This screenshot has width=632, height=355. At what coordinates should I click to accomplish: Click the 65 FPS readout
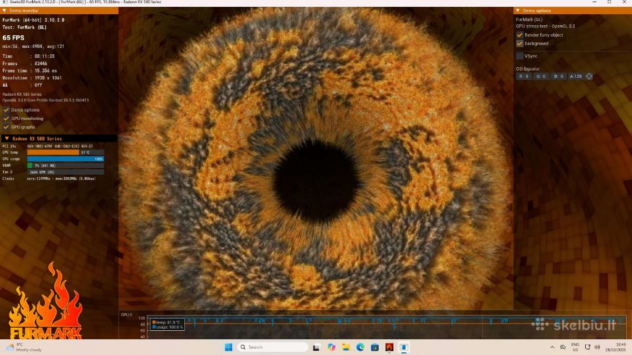tap(14, 38)
